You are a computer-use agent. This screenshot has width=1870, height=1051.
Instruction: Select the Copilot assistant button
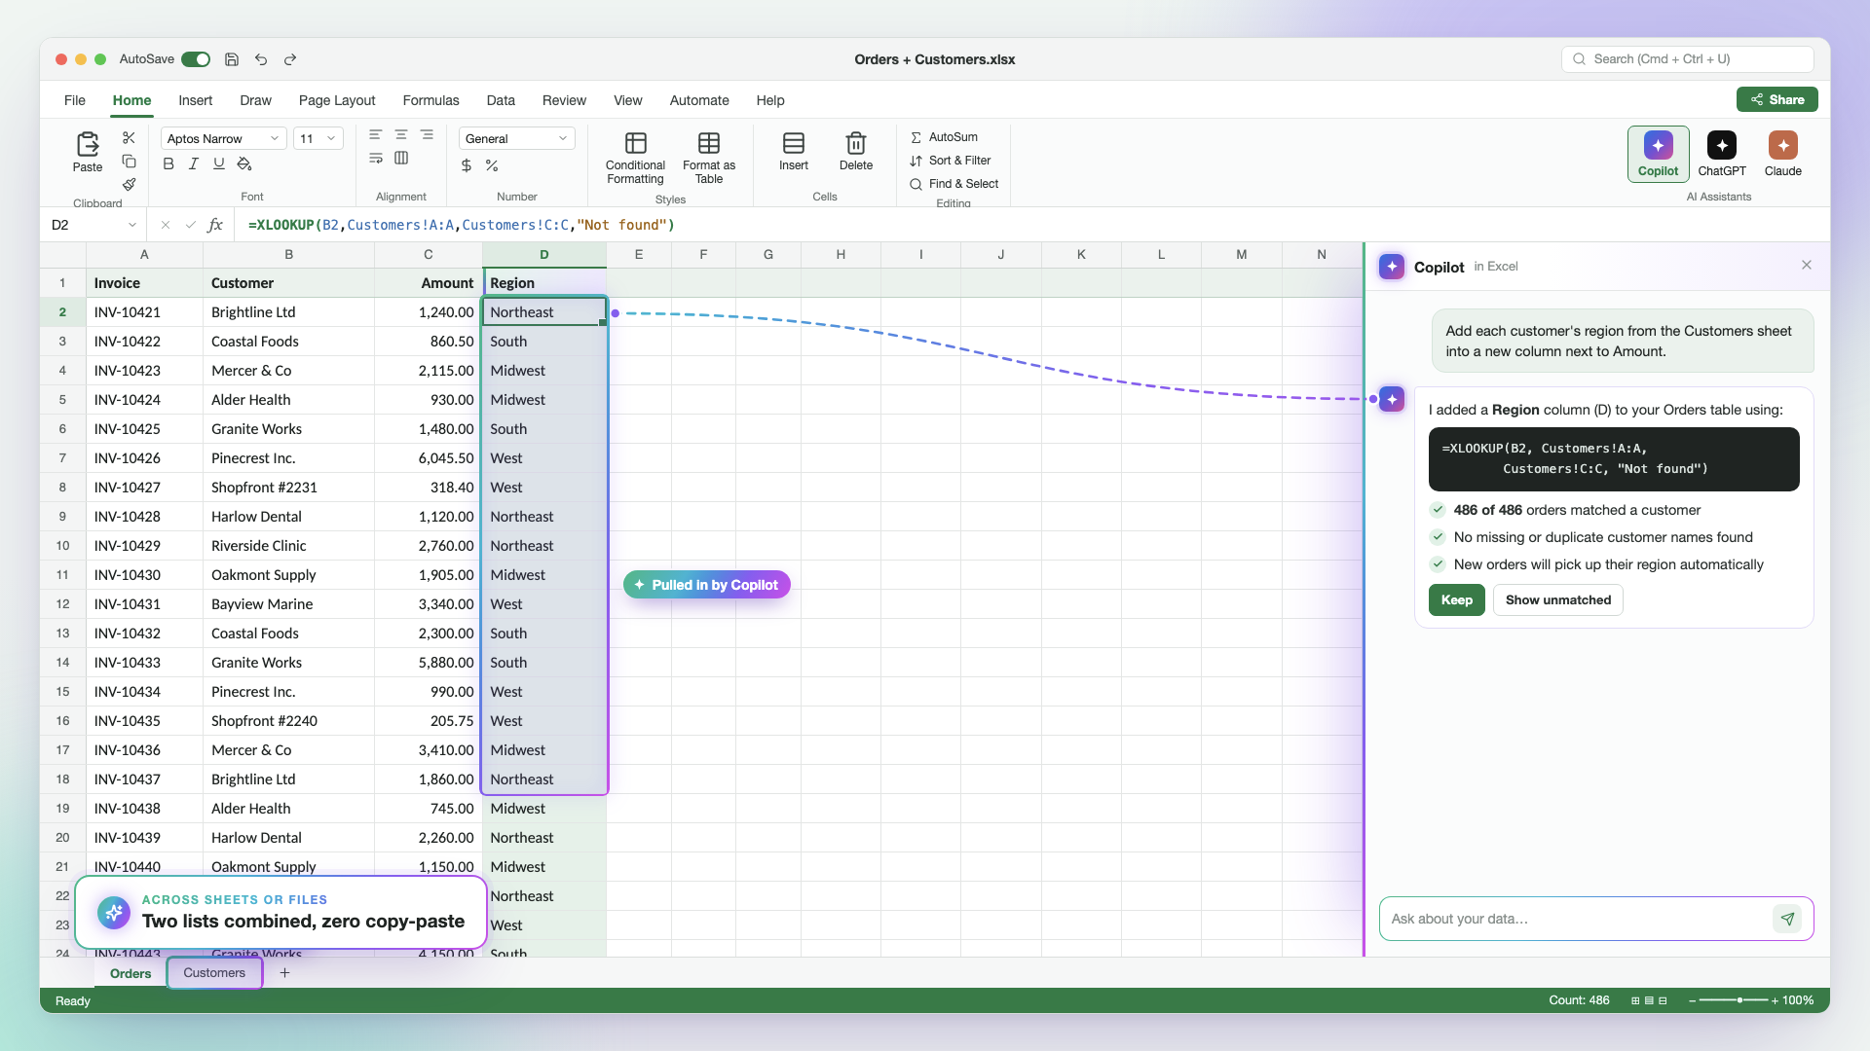coord(1658,154)
